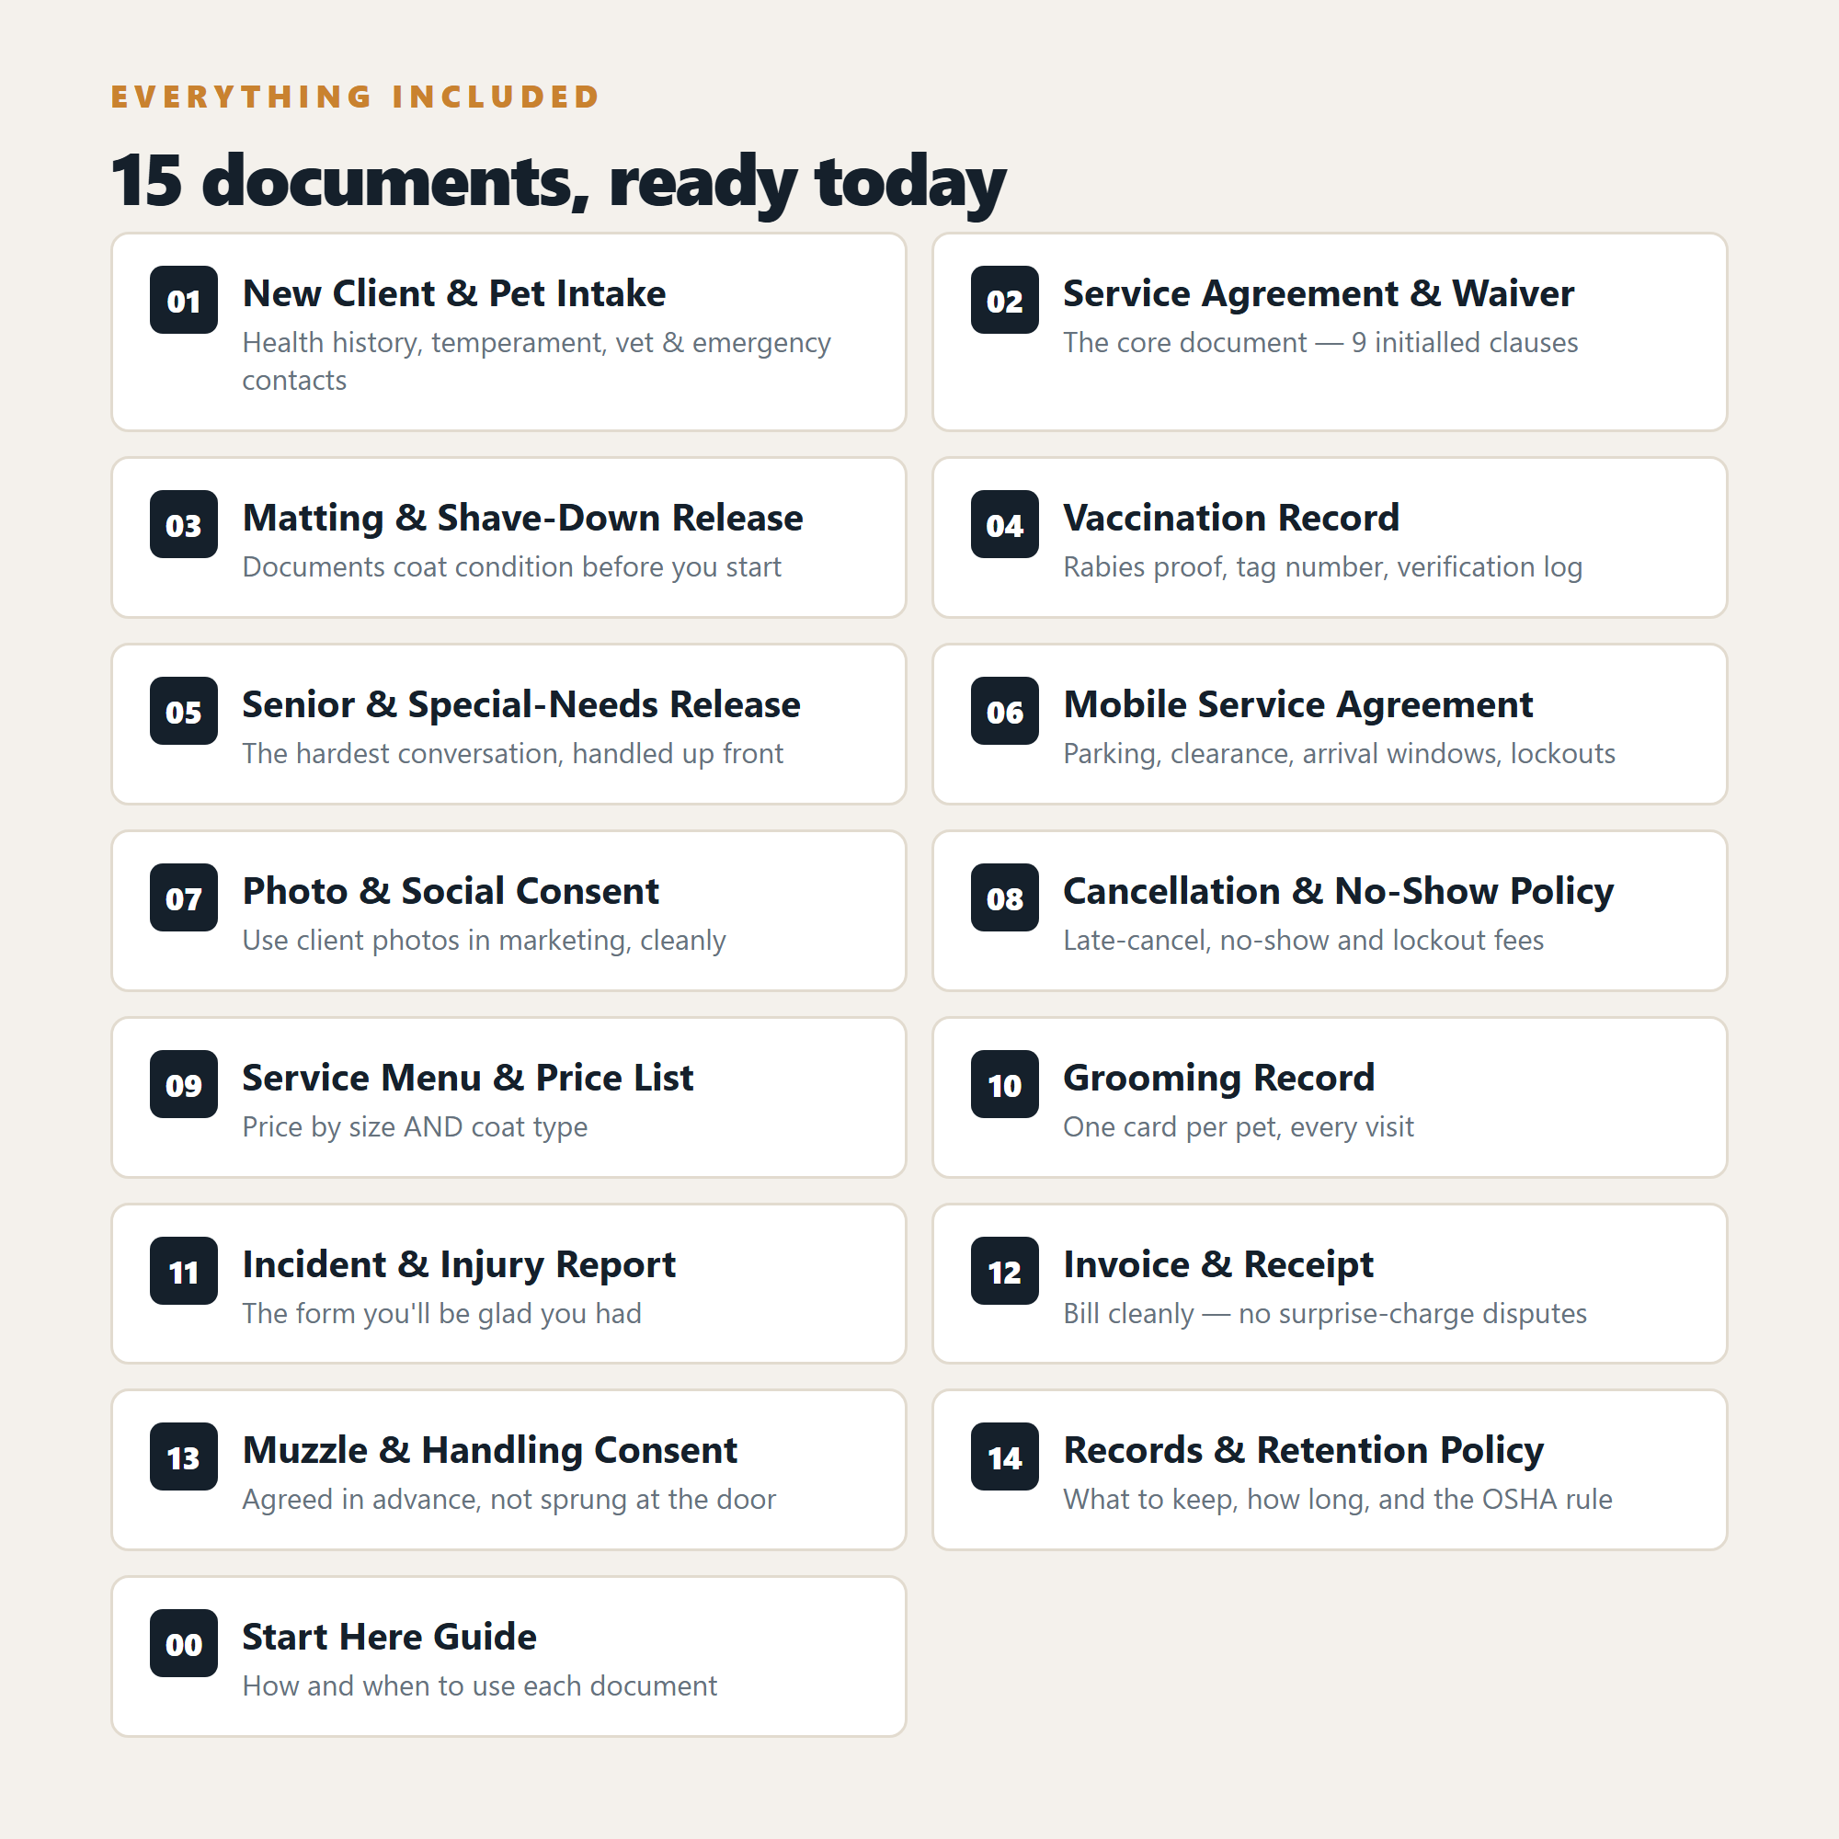
Task: Click 'Late-cancel, no-show and lockout fees'
Action: pyautogui.click(x=1303, y=940)
